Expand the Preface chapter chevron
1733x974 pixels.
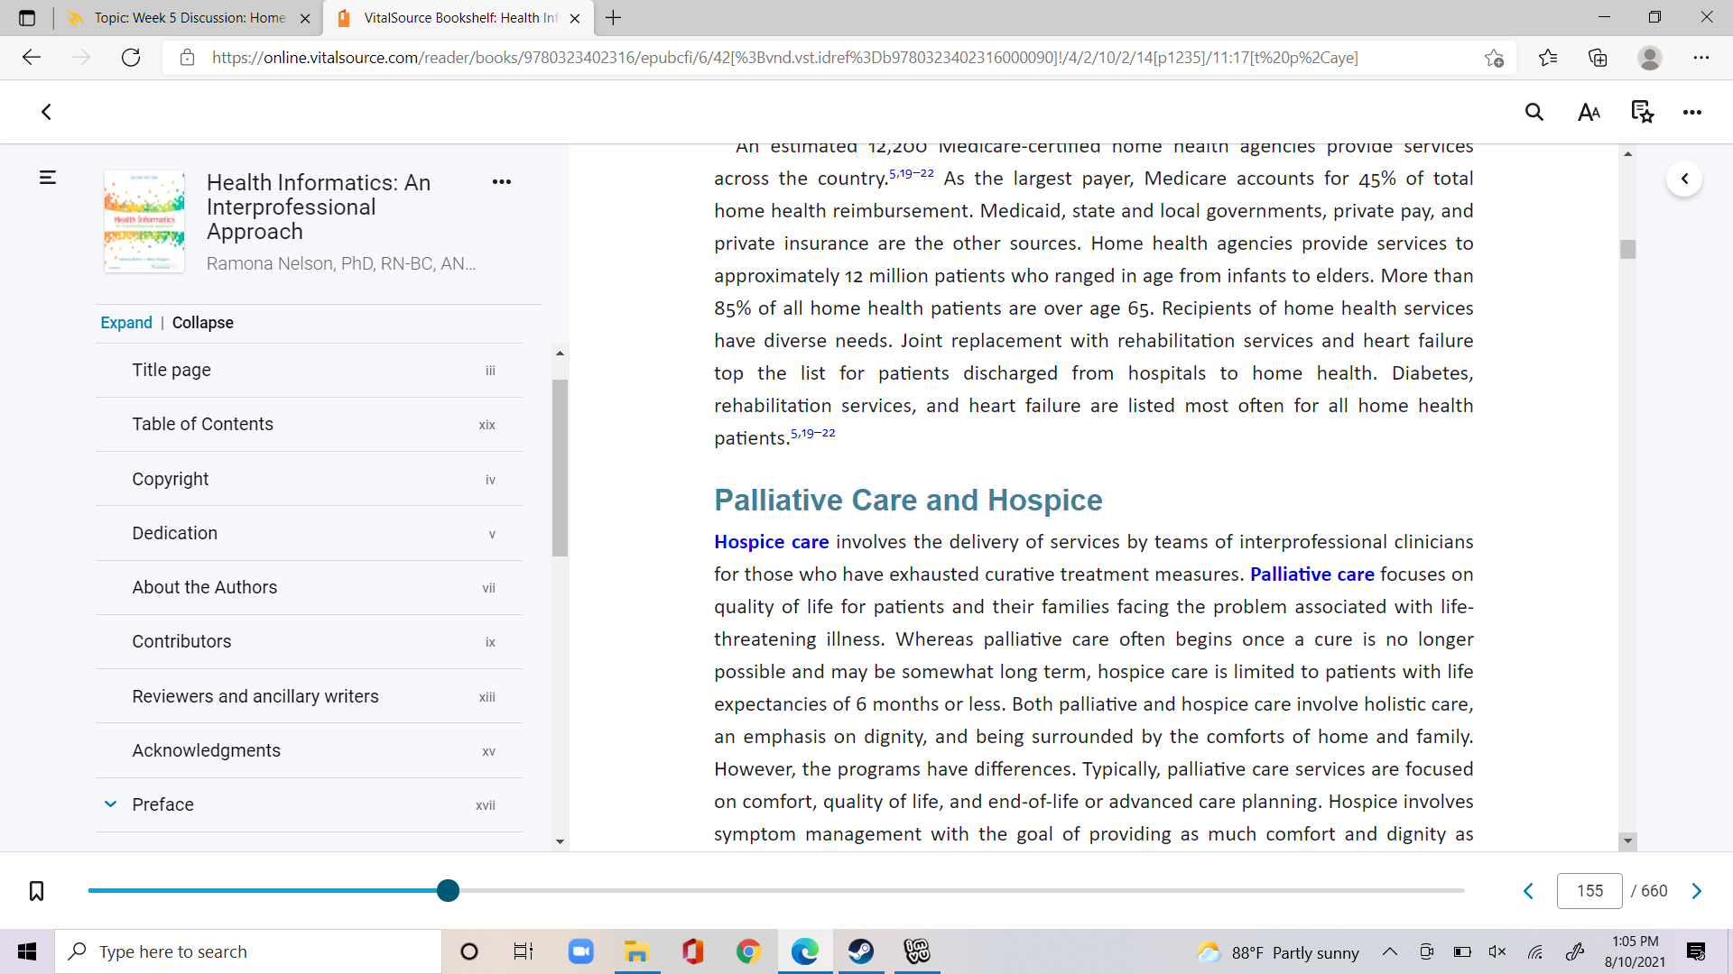(x=110, y=804)
